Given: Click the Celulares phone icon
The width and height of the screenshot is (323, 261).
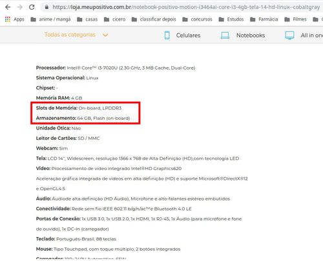Looking at the screenshot, I should pos(167,35).
